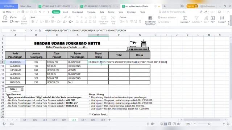
Task: Click the Paste icon
Action: click(x=5, y=18)
